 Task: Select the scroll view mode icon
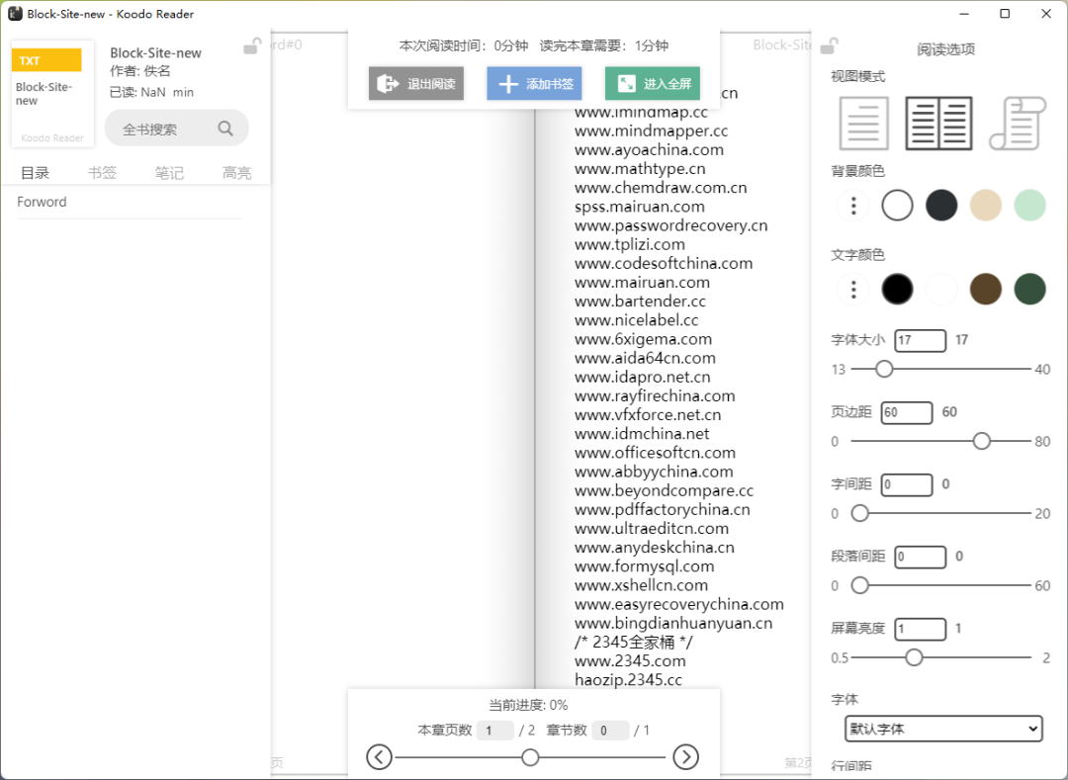[x=1017, y=123]
